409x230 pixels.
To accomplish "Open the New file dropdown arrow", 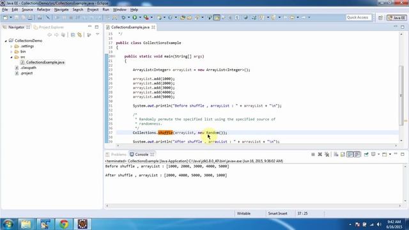I will pyautogui.click(x=11, y=17).
